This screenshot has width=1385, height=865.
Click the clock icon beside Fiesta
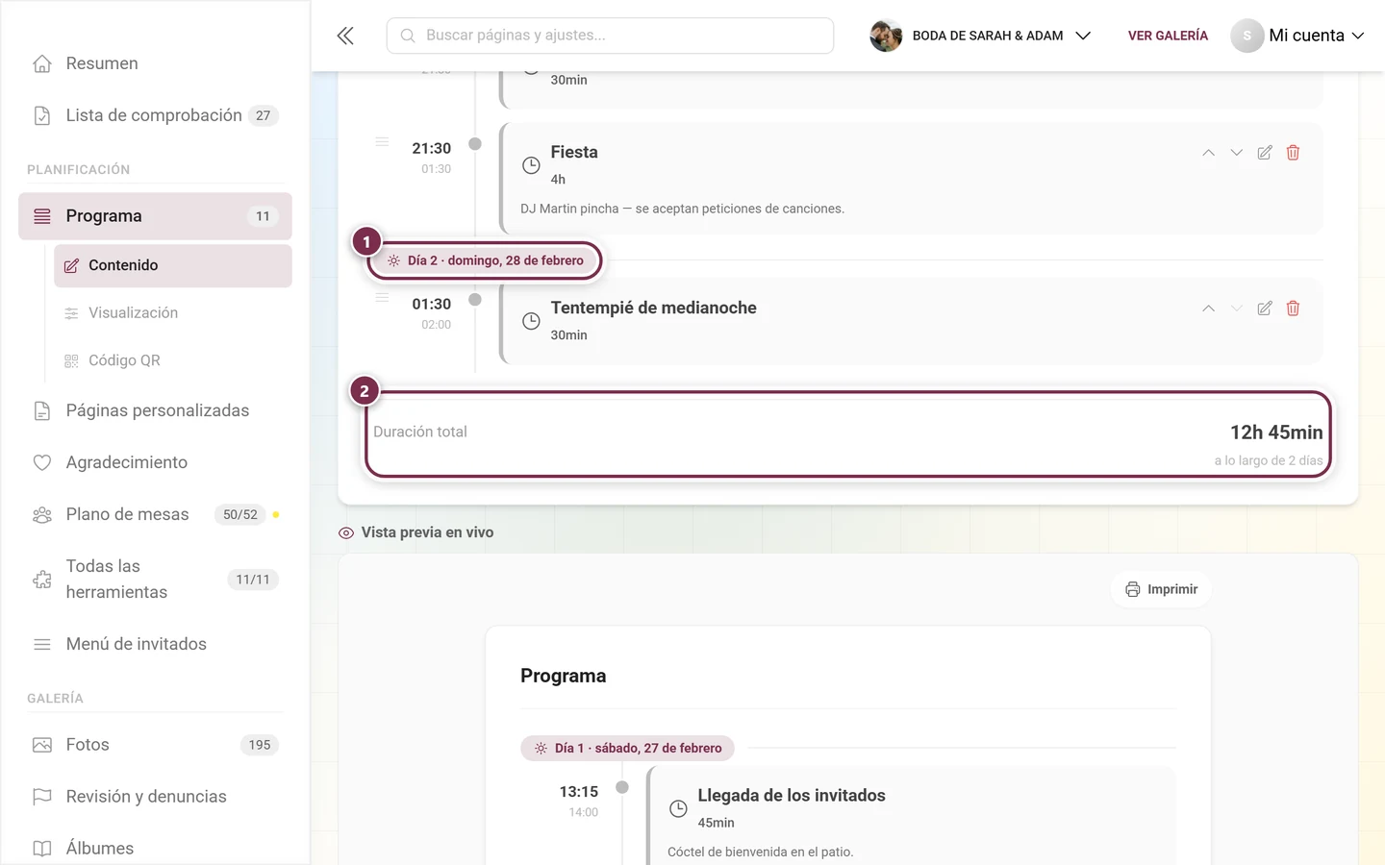pyautogui.click(x=531, y=165)
